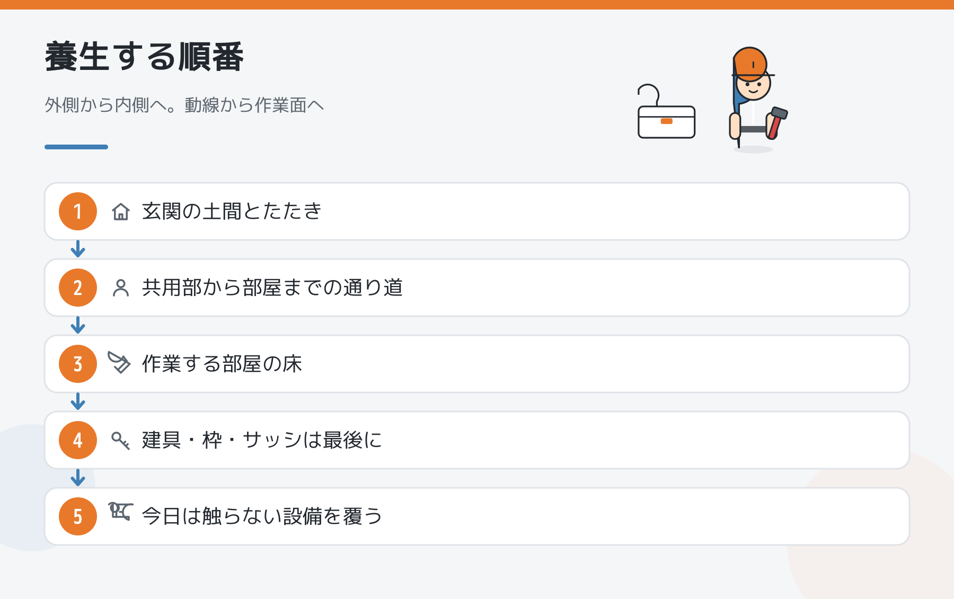Image resolution: width=954 pixels, height=599 pixels.
Task: Click the paint tool icon beside 作業する部屋の床
Action: click(119, 362)
